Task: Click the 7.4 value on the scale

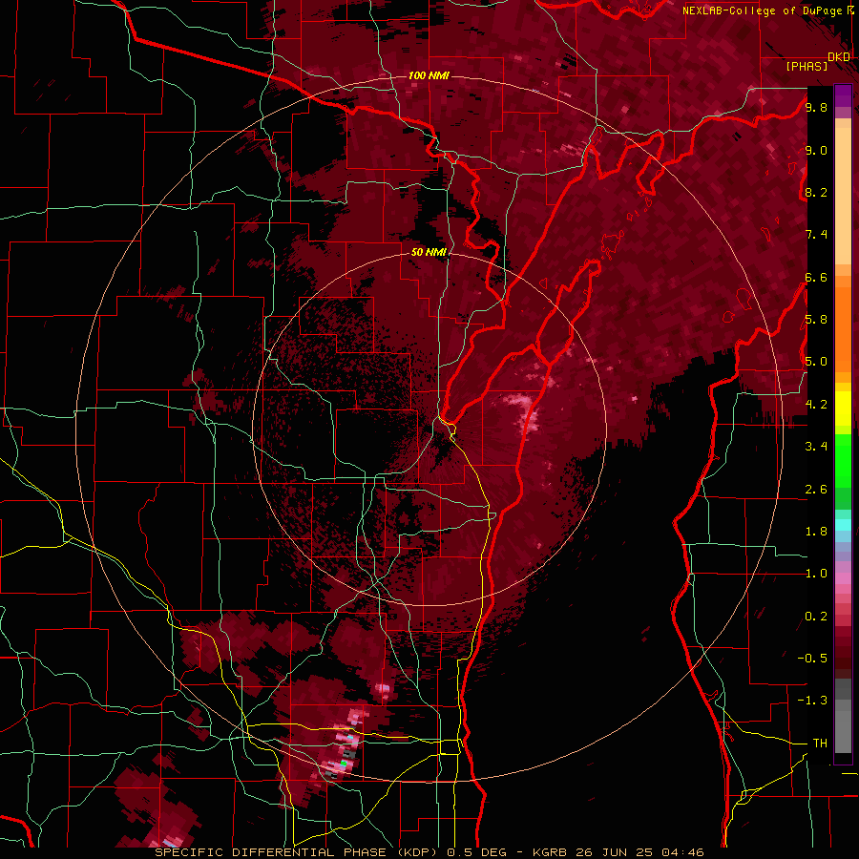Action: point(816,235)
